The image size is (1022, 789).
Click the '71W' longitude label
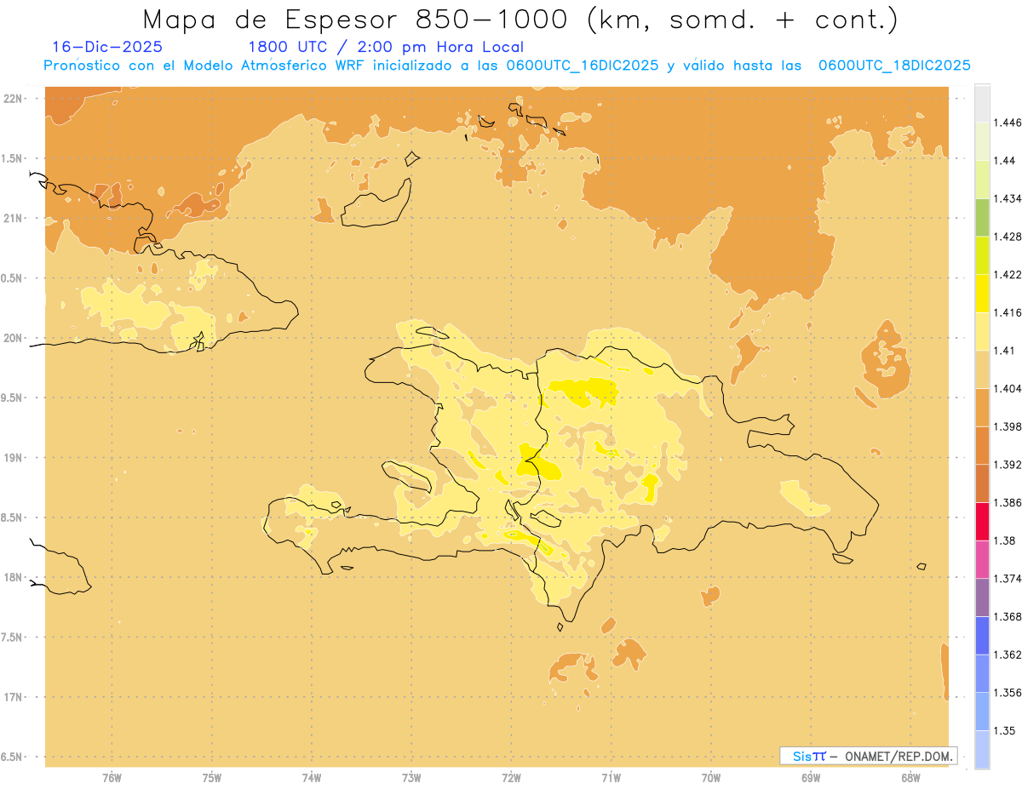(611, 778)
